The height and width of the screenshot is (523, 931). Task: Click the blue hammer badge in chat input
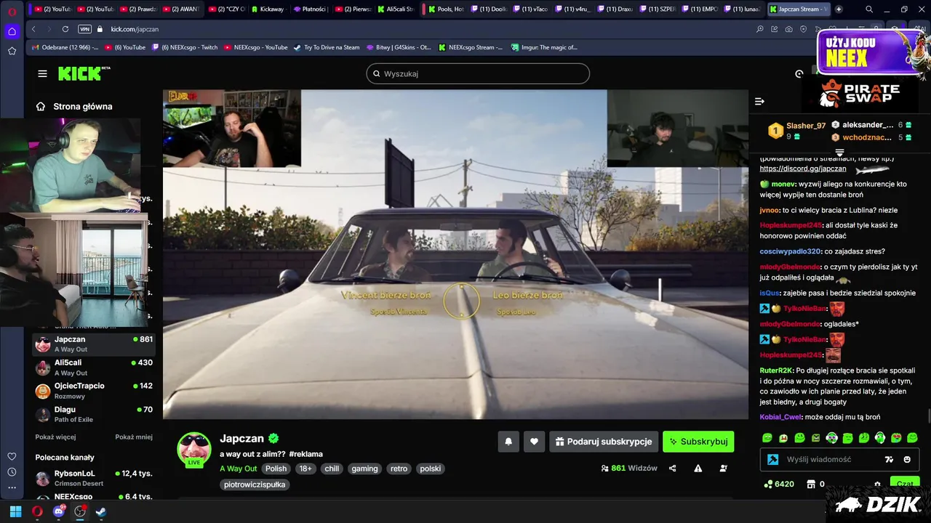coord(773,460)
